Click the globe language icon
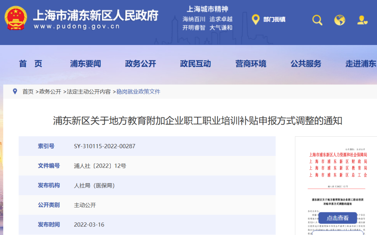 [x=339, y=20]
